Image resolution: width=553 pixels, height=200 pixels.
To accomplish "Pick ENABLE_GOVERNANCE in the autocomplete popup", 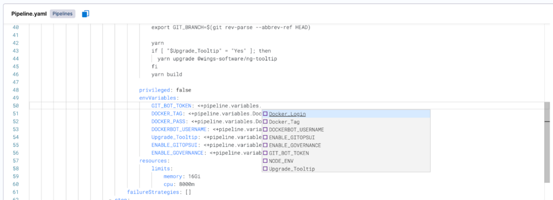I will (x=346, y=145).
